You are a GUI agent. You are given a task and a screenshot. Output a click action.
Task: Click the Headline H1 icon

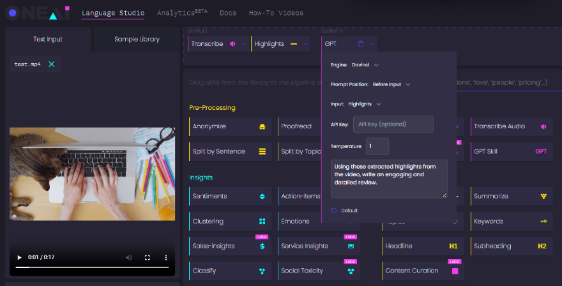453,246
